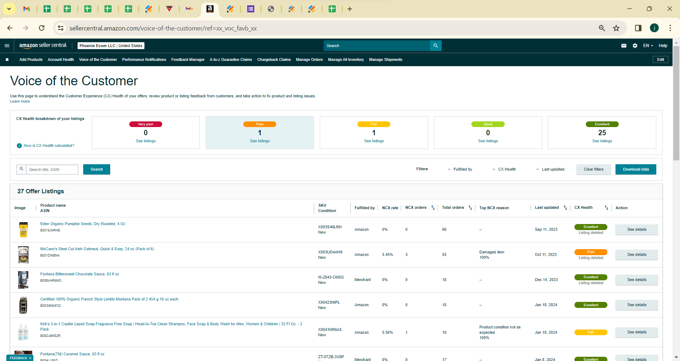Open Manage Orders menu item
This screenshot has width=680, height=361.
click(x=310, y=59)
